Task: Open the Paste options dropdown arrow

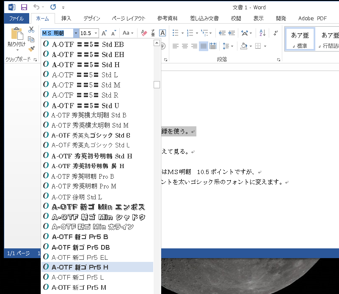Action: coord(17,50)
